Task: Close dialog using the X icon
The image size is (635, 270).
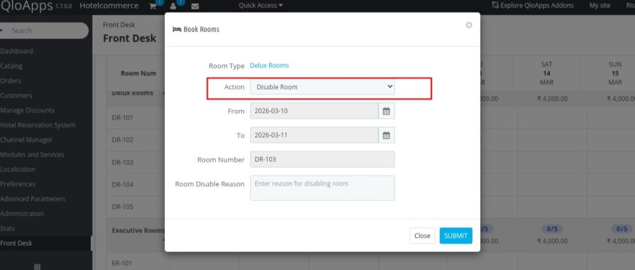Action: (469, 25)
